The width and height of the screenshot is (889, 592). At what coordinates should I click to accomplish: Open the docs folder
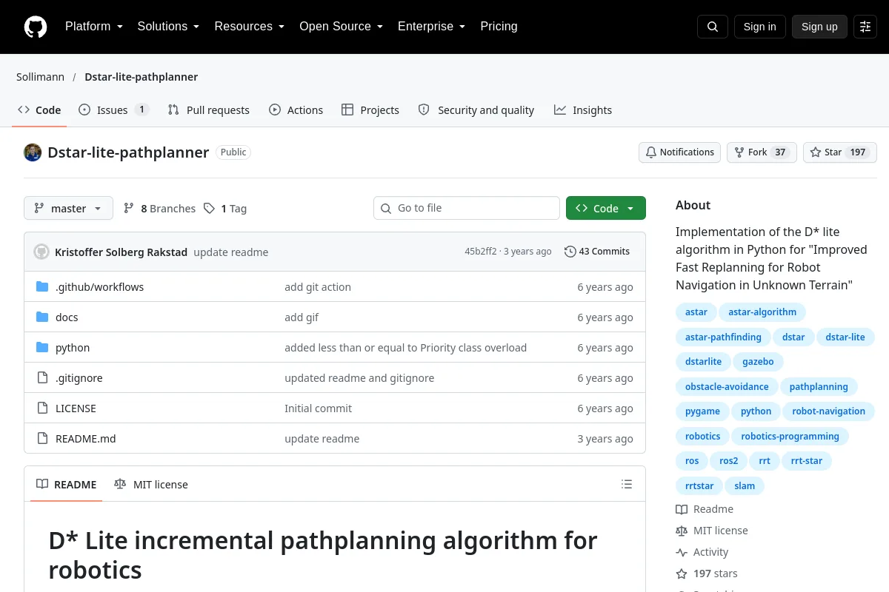tap(67, 317)
